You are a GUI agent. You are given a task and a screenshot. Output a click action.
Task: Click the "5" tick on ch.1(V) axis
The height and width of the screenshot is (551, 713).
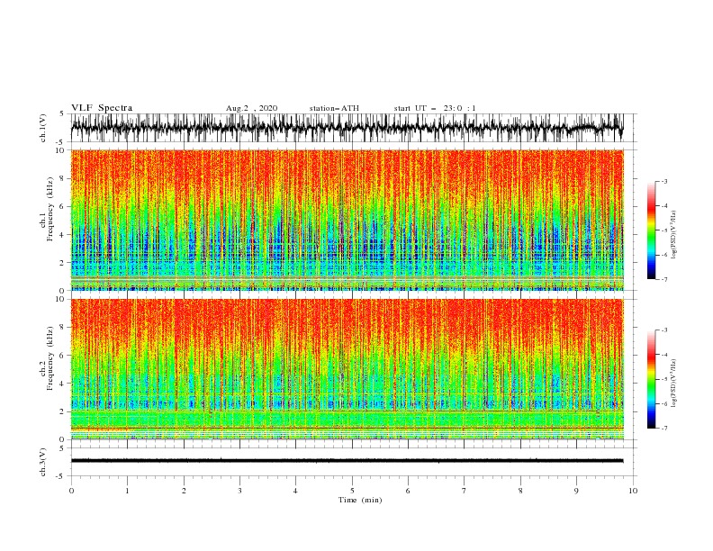pyautogui.click(x=62, y=114)
